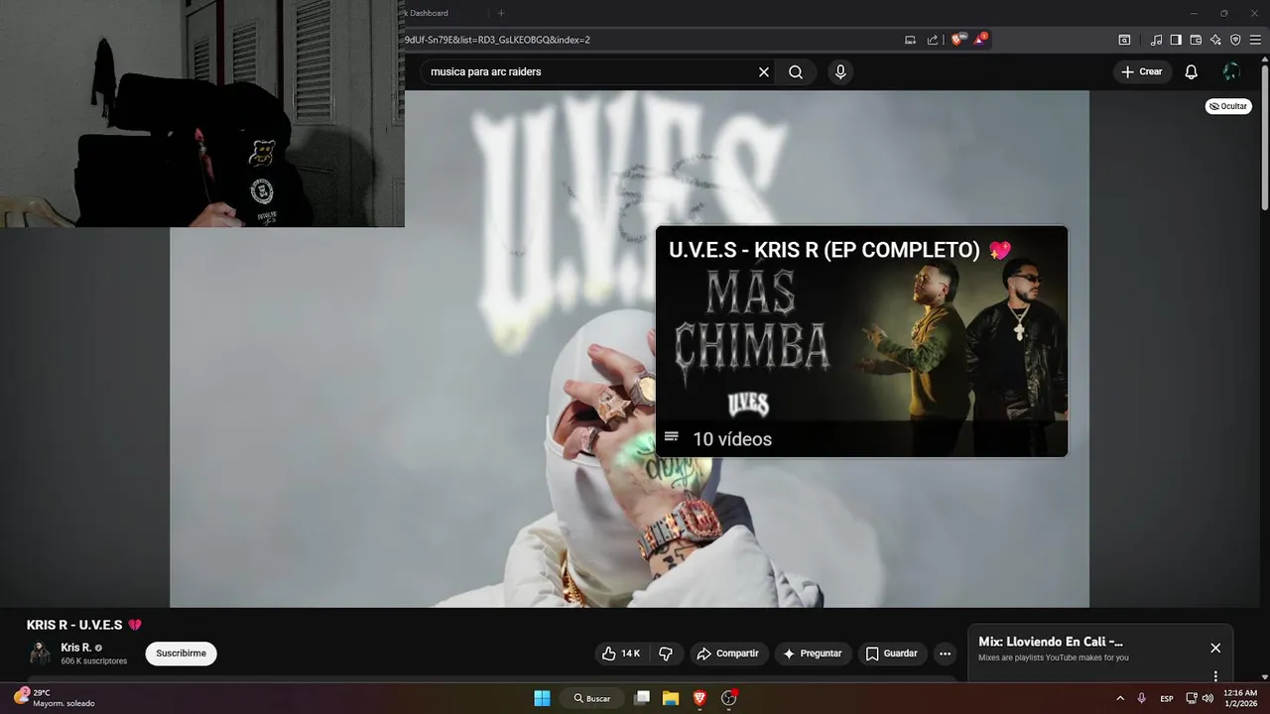Viewport: 1270px width, 714px height.
Task: Open YouTube notifications bell
Action: [1192, 71]
